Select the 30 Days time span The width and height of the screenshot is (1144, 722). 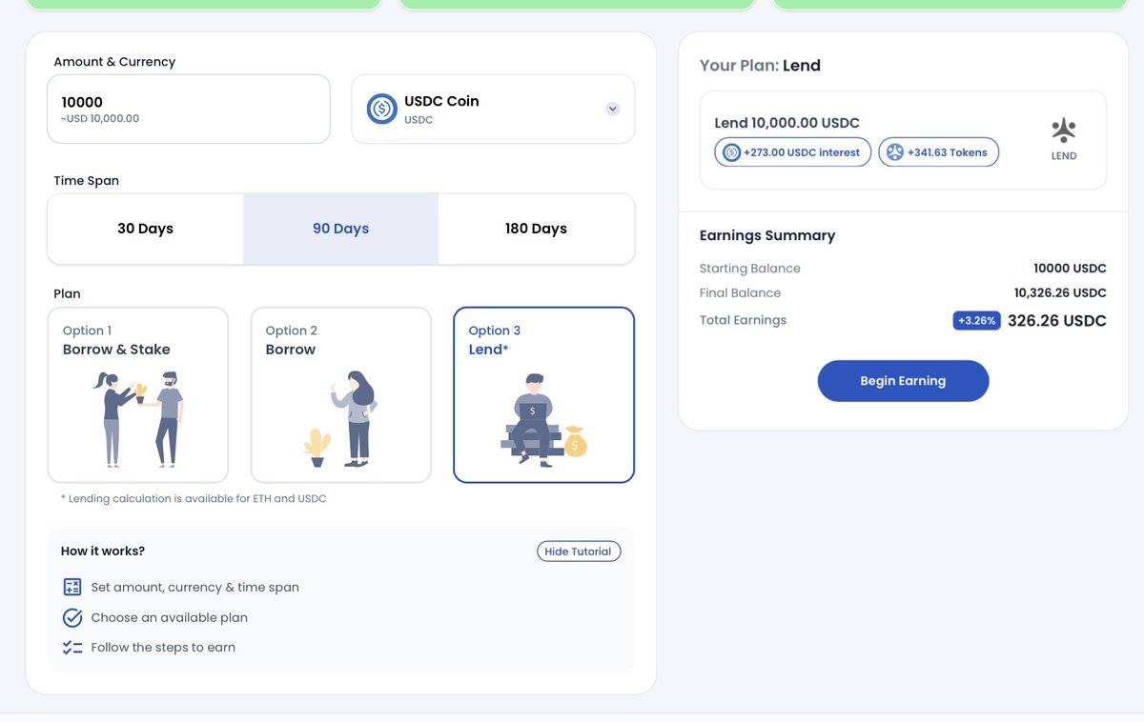[x=146, y=229]
